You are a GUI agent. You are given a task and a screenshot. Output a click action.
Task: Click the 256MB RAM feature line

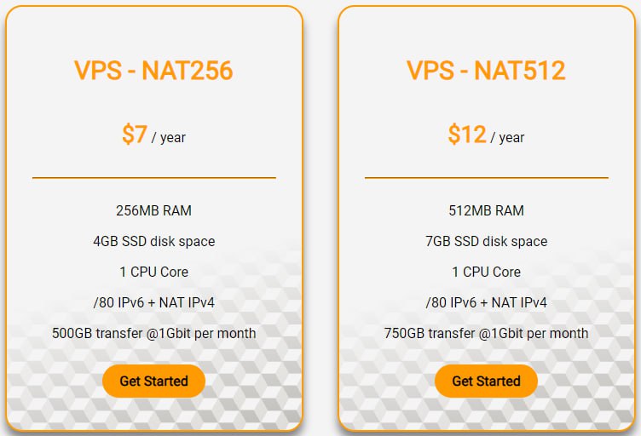point(153,210)
